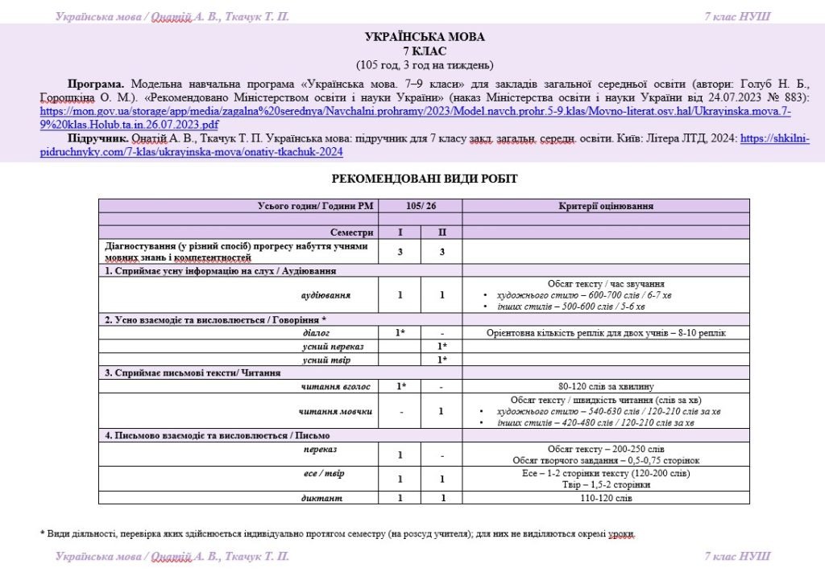Click the 'Критерії оцінювання' column header
The height and width of the screenshot is (576, 825).
(605, 206)
